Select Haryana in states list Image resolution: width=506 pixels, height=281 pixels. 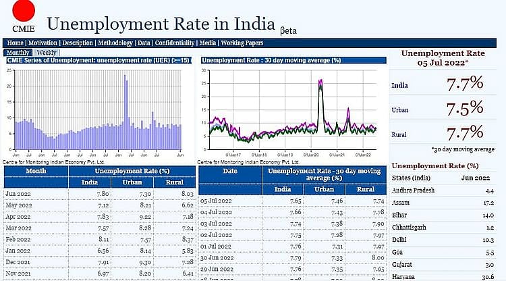pyautogui.click(x=403, y=277)
